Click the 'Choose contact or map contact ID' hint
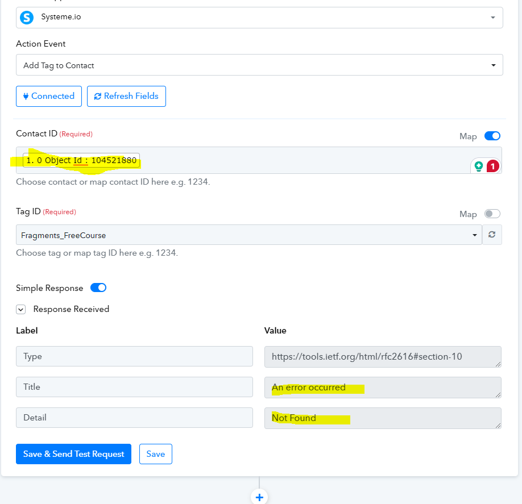 pos(113,182)
